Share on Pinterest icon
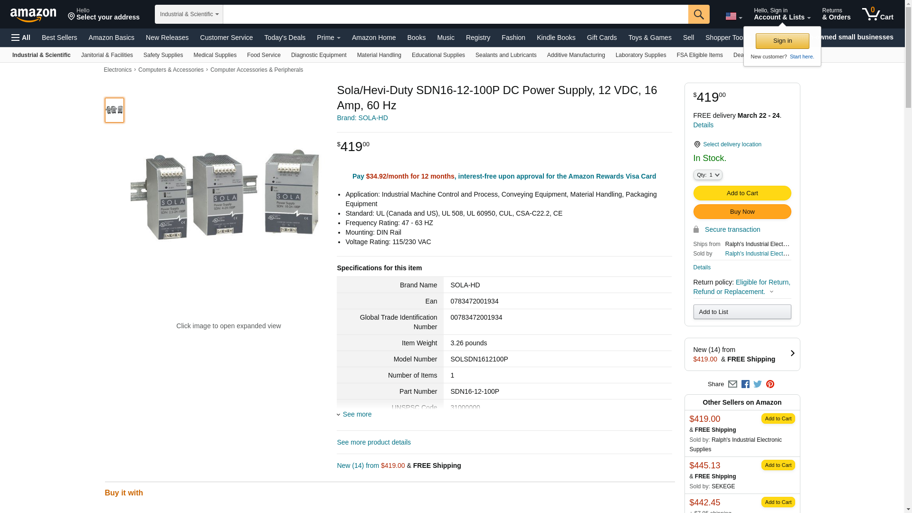Viewport: 912px width, 513px height. pos(770,384)
